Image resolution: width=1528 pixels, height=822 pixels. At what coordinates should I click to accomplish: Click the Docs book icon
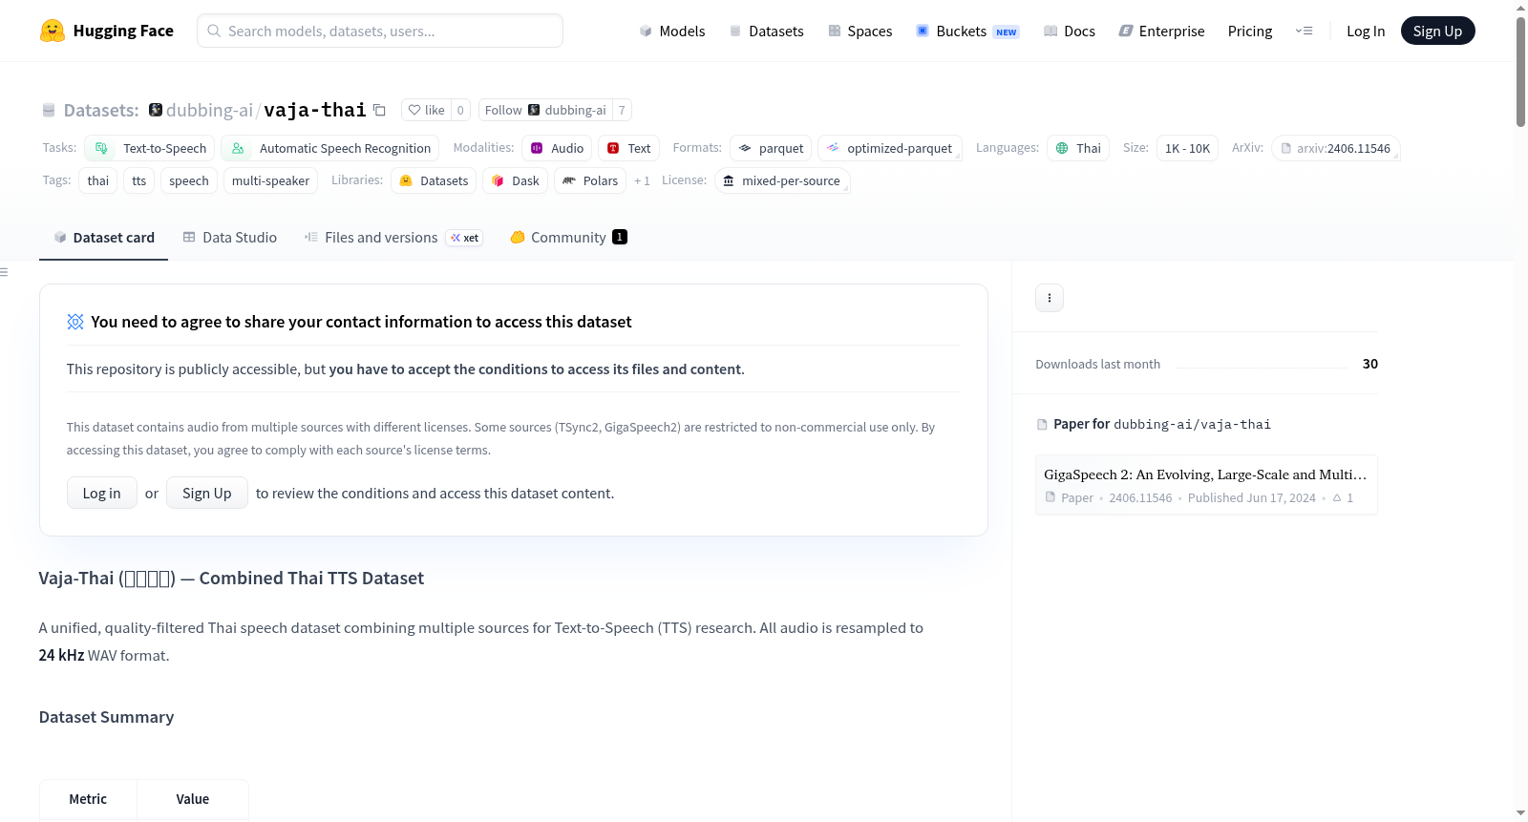click(x=1050, y=32)
